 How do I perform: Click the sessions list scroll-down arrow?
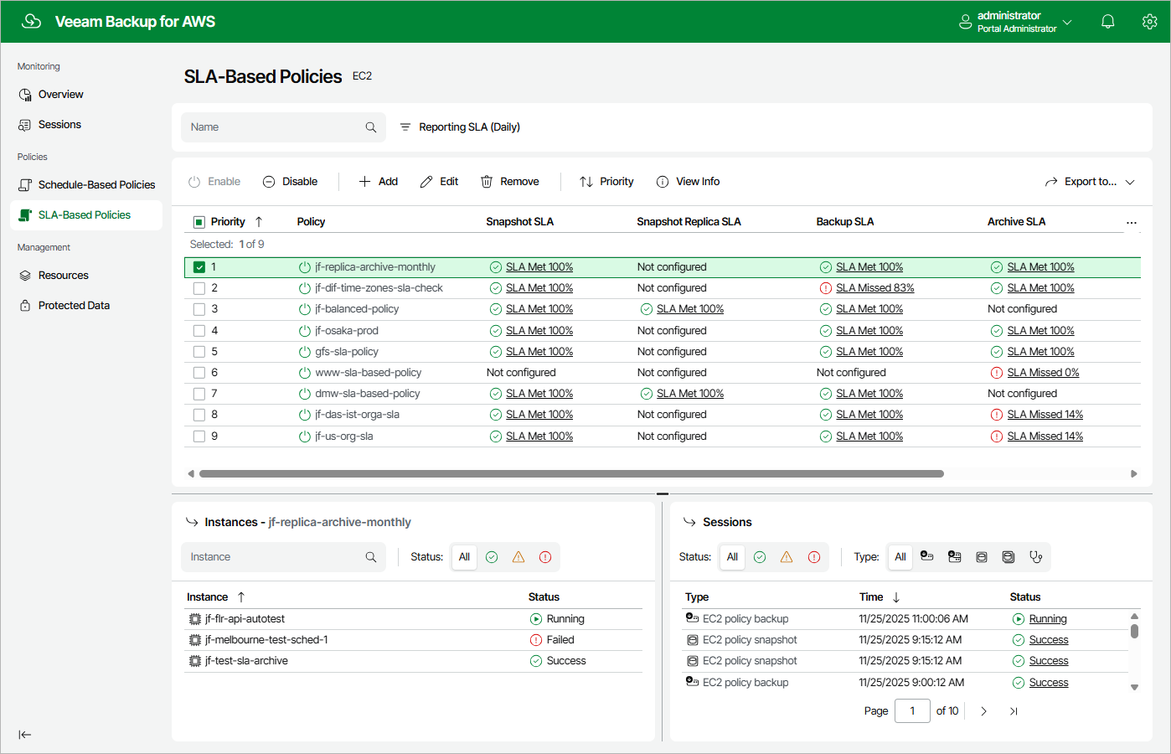pyautogui.click(x=1135, y=688)
